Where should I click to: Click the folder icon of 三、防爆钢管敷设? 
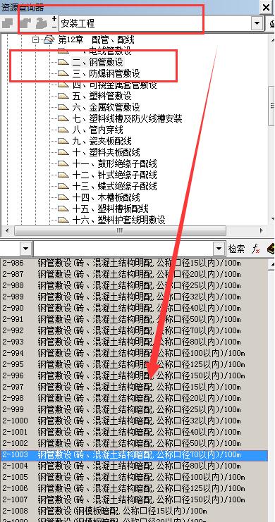click(63, 73)
